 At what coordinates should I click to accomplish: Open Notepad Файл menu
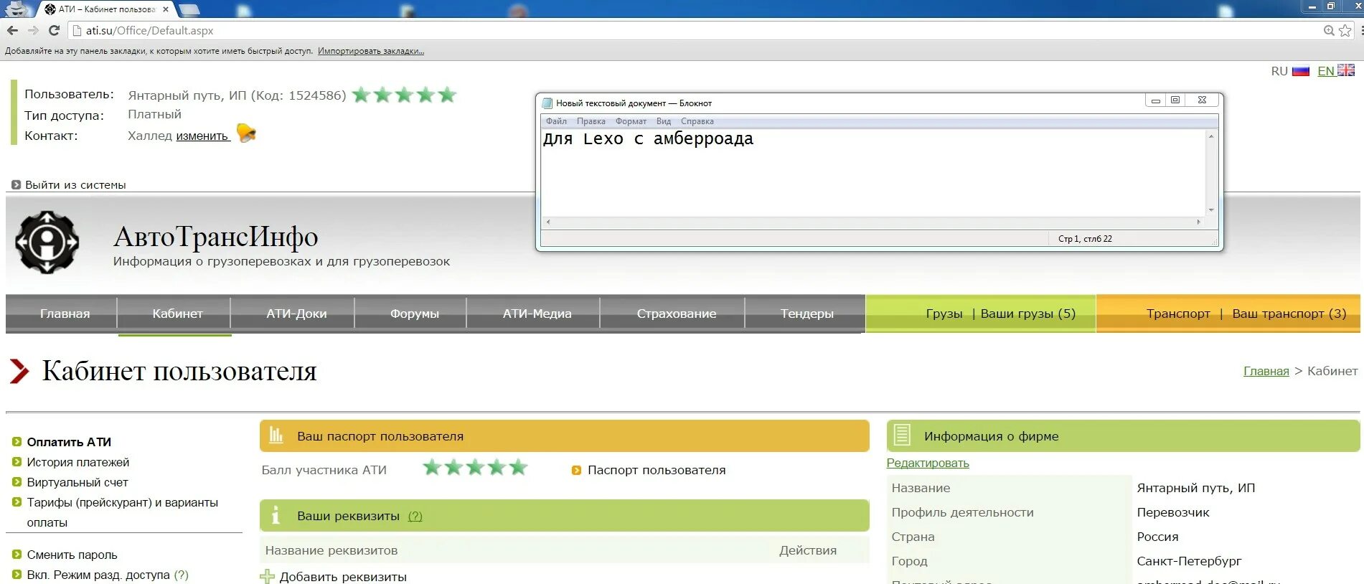click(x=556, y=121)
